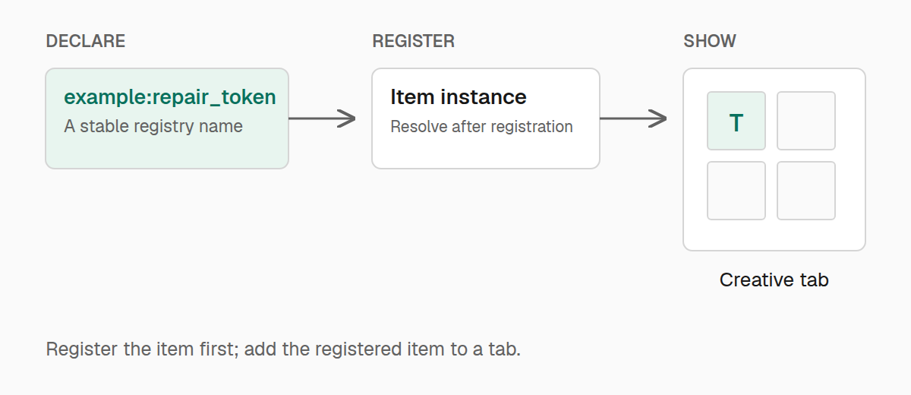Image resolution: width=911 pixels, height=395 pixels.
Task: Click the empty top-right inventory slot
Action: point(806,121)
